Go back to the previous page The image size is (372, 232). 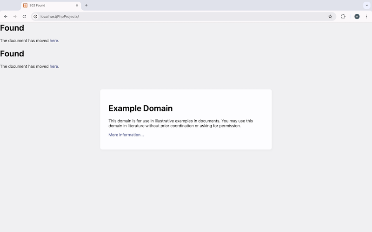coord(6,17)
